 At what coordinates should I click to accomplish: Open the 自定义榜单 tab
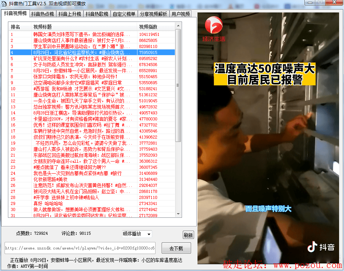click(x=124, y=14)
